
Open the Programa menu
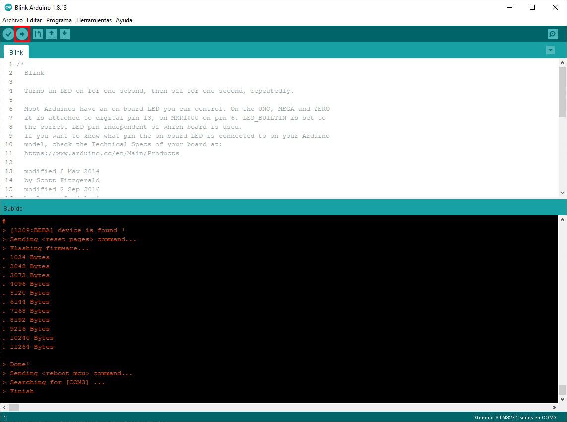point(59,20)
